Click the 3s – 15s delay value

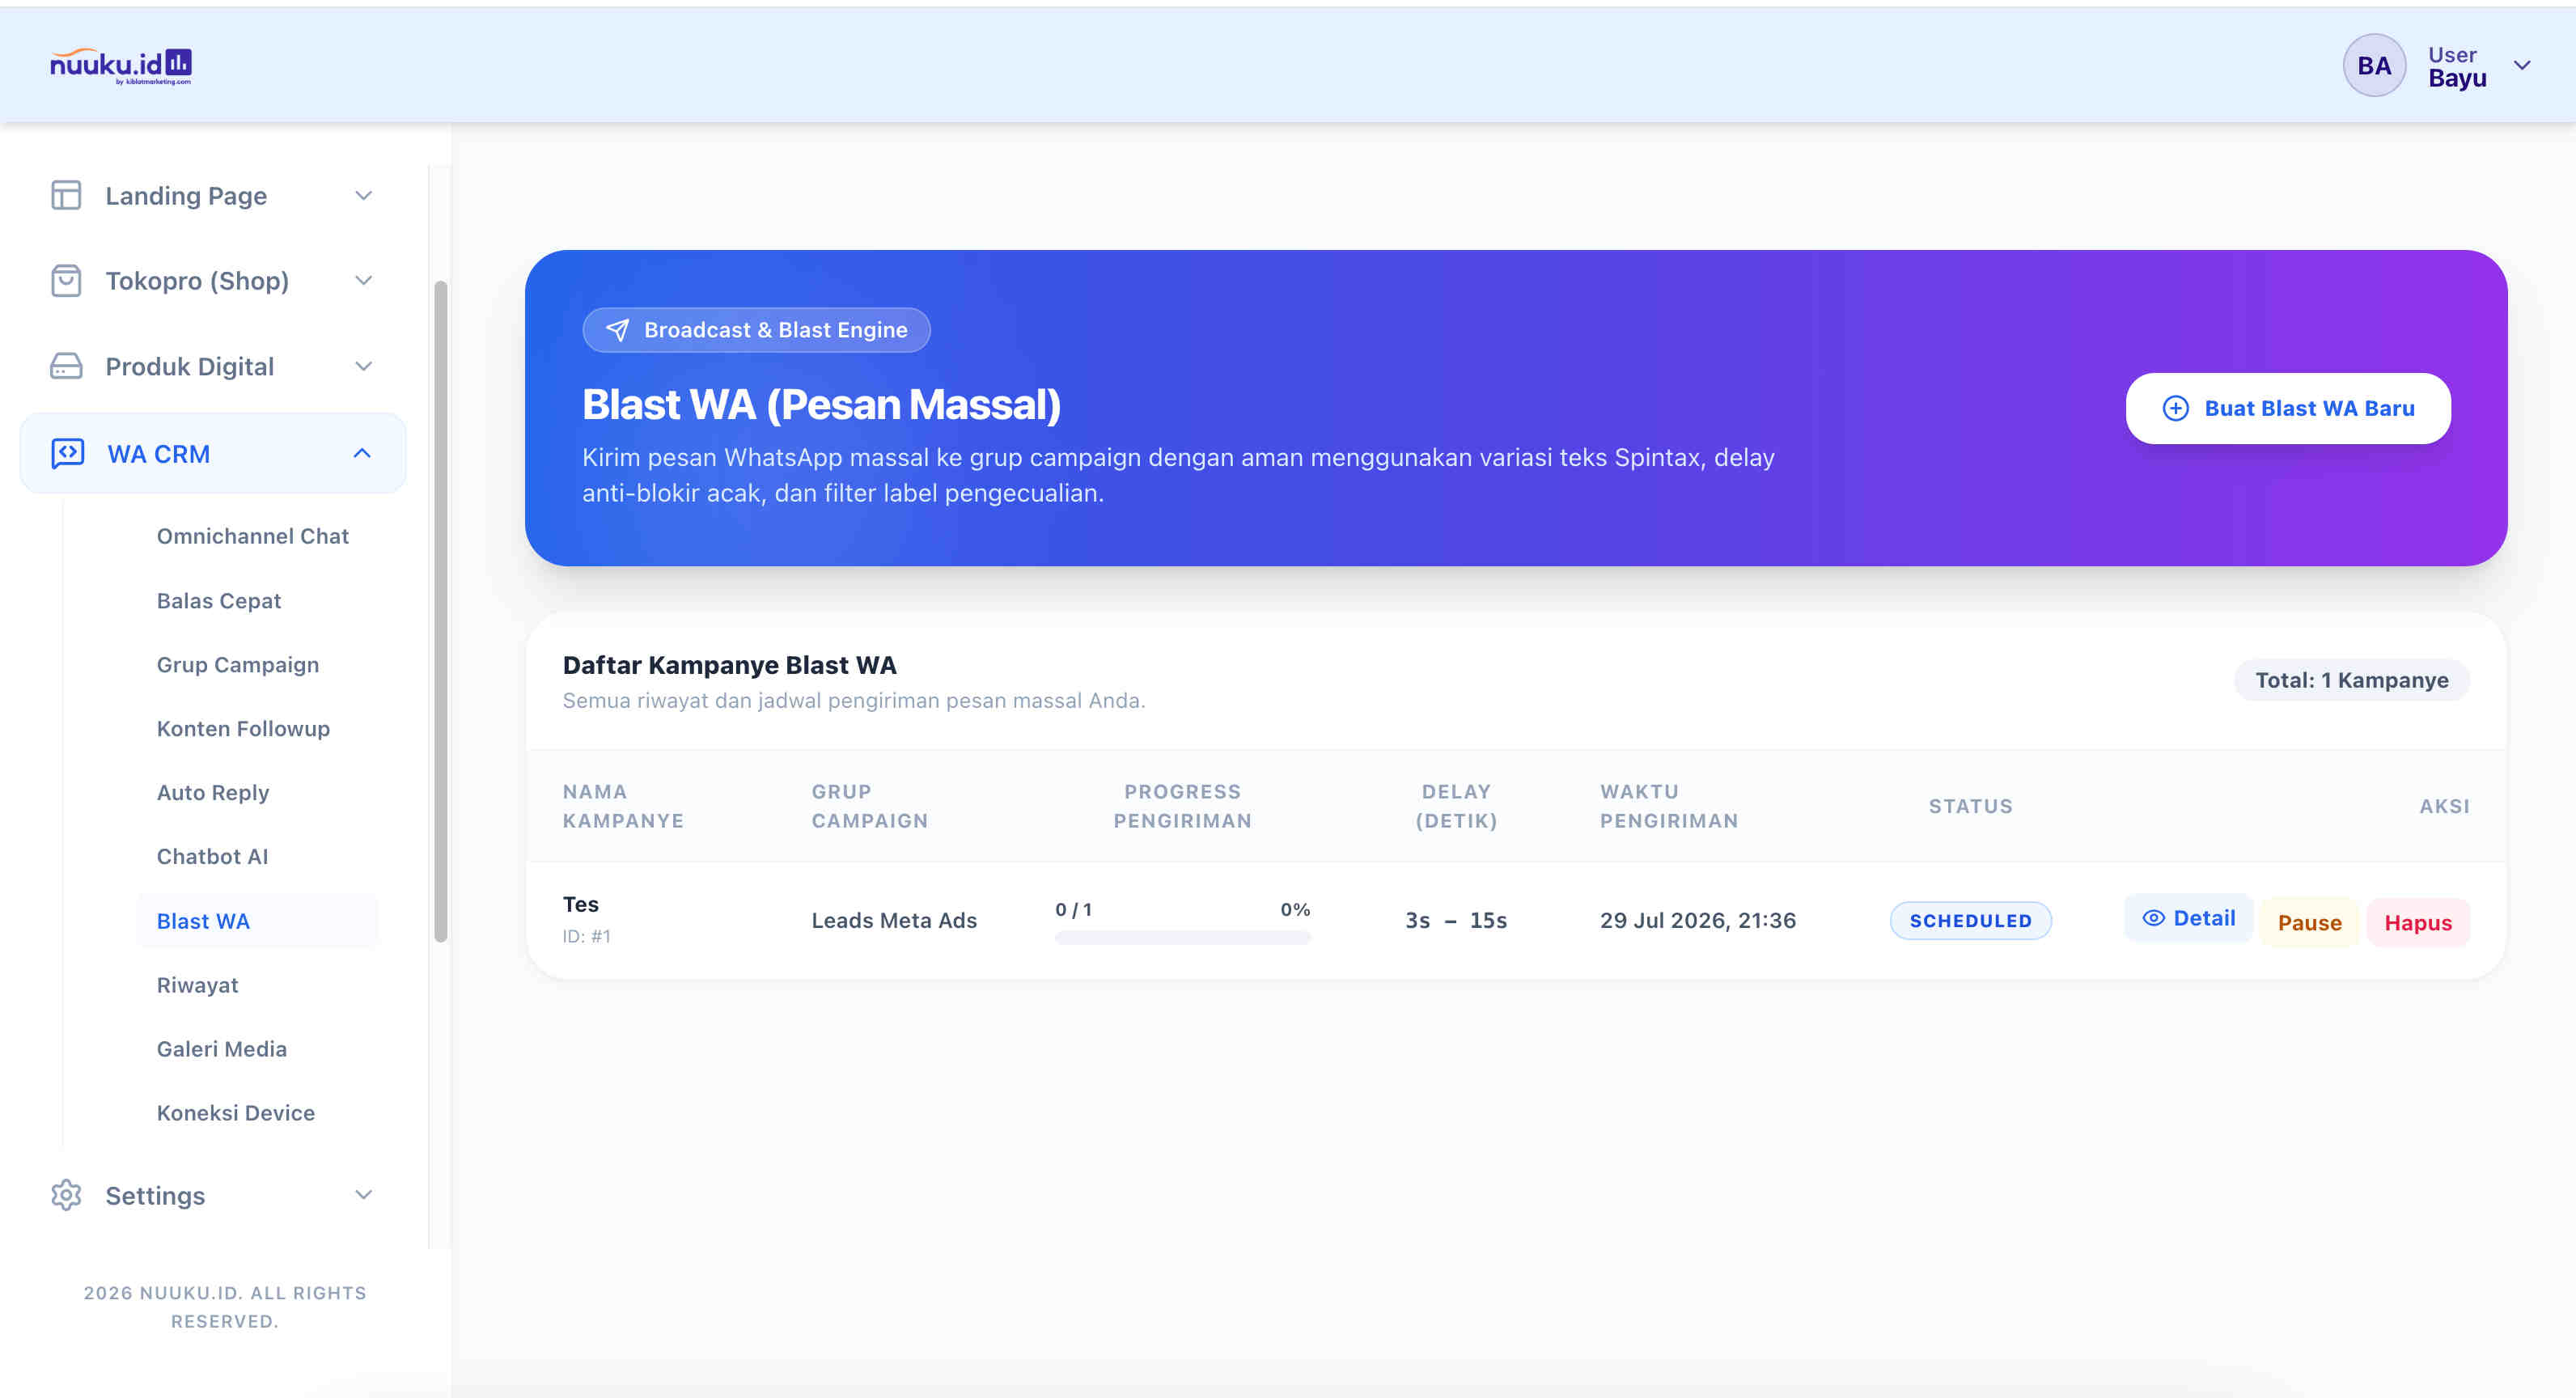1456,920
